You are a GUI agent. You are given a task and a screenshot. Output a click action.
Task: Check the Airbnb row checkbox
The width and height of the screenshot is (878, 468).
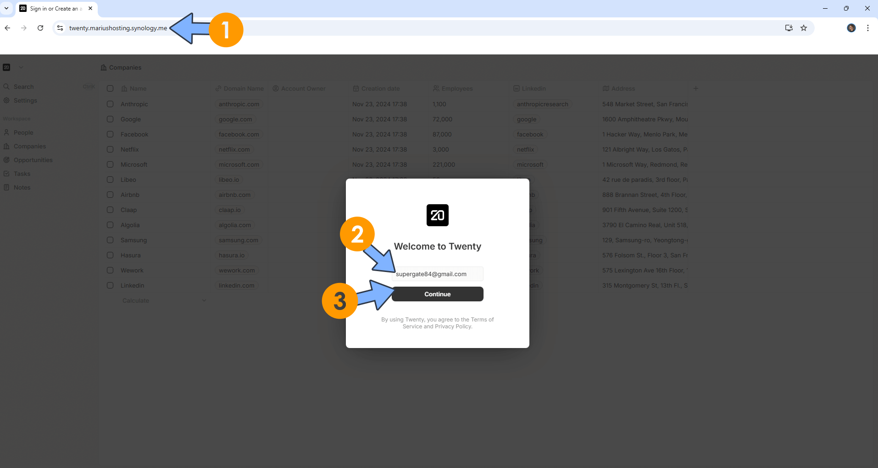tap(110, 195)
